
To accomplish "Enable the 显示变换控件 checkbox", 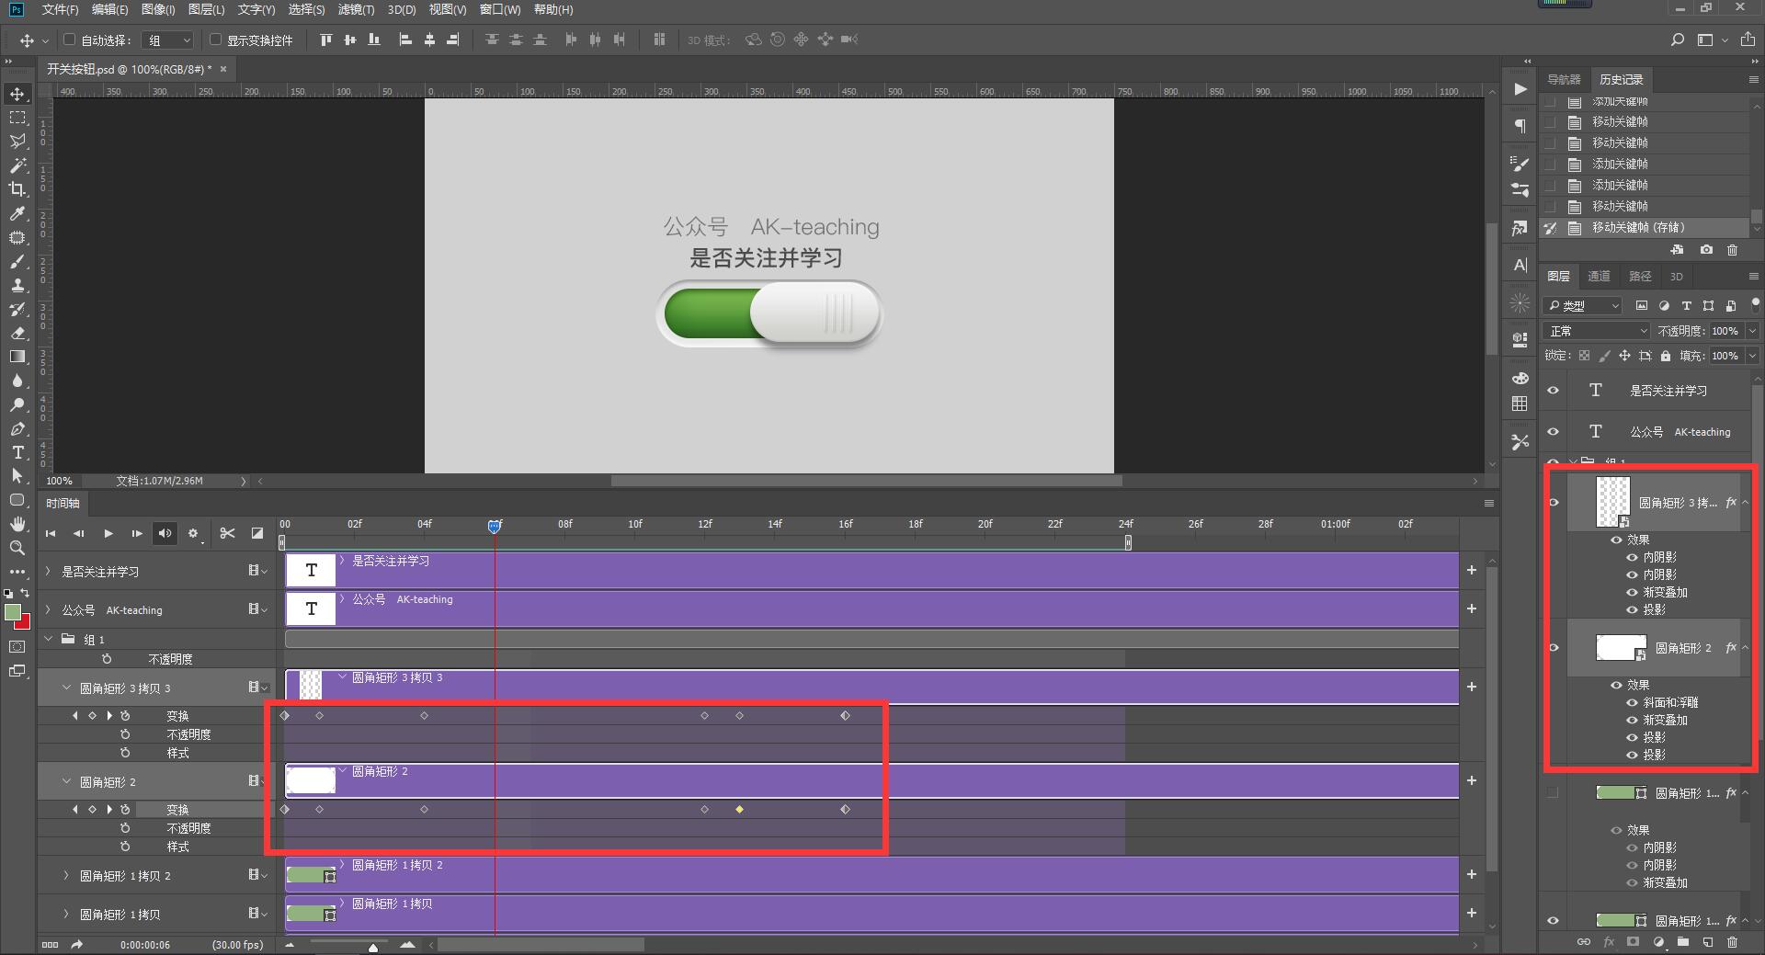I will click(215, 40).
